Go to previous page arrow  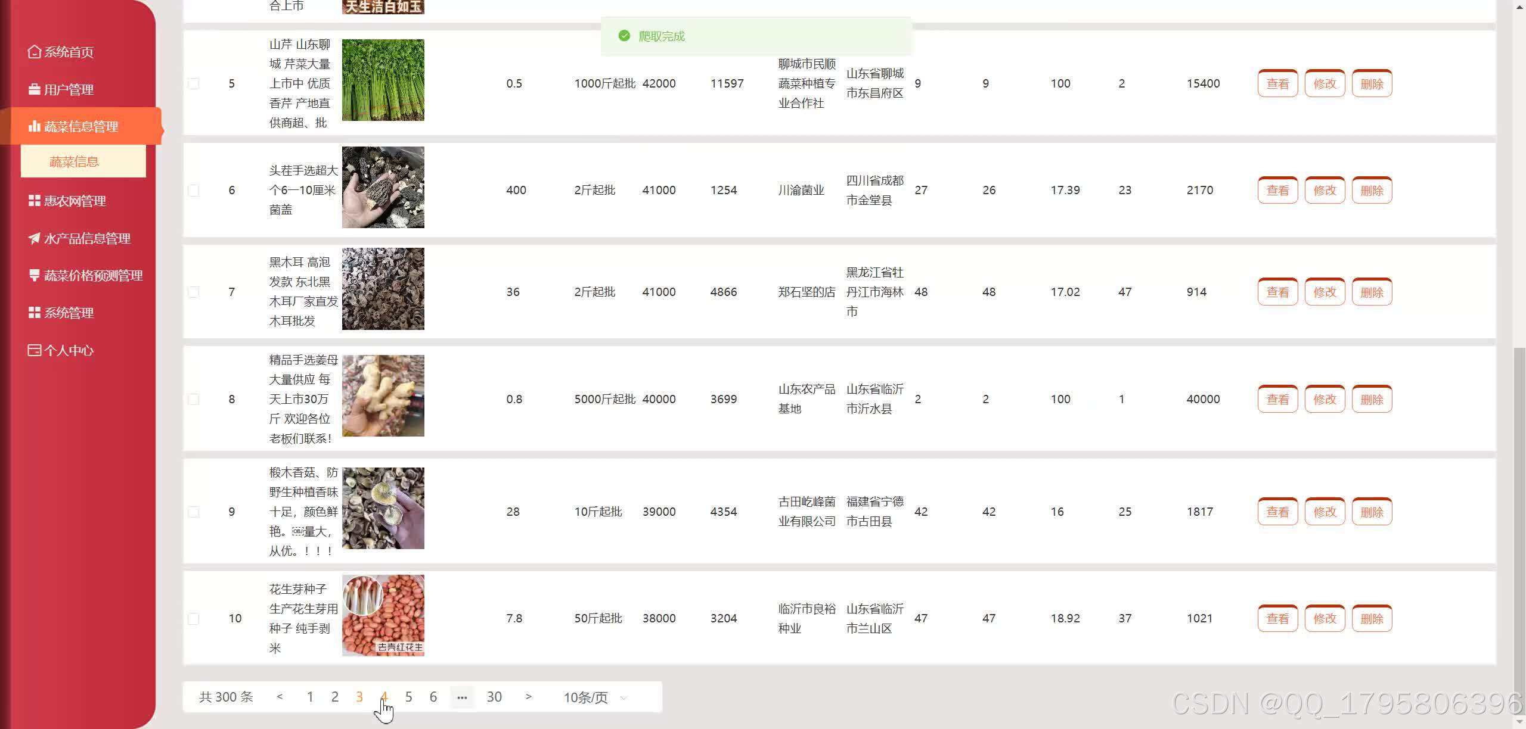(280, 696)
